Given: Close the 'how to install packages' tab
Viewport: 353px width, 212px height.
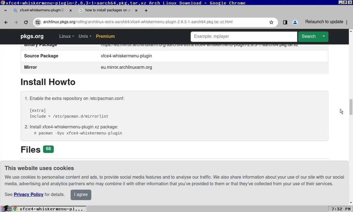Looking at the screenshot, I should [136, 10].
